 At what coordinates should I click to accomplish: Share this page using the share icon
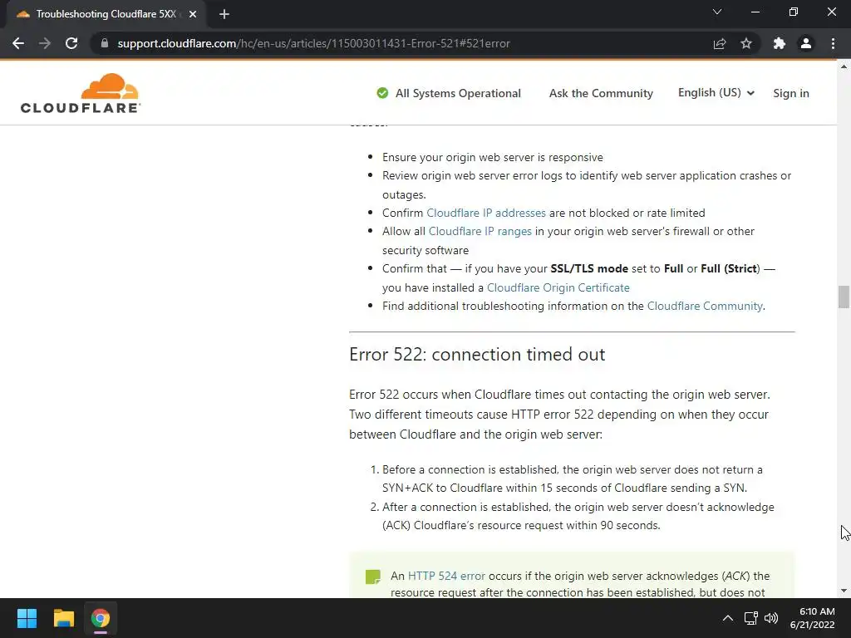[720, 43]
